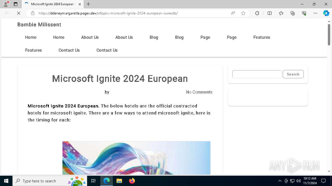
Task: Go to first Home menu item
Action: pyautogui.click(x=31, y=37)
